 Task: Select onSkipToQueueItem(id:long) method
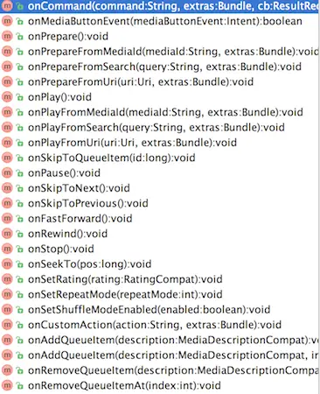click(x=159, y=158)
